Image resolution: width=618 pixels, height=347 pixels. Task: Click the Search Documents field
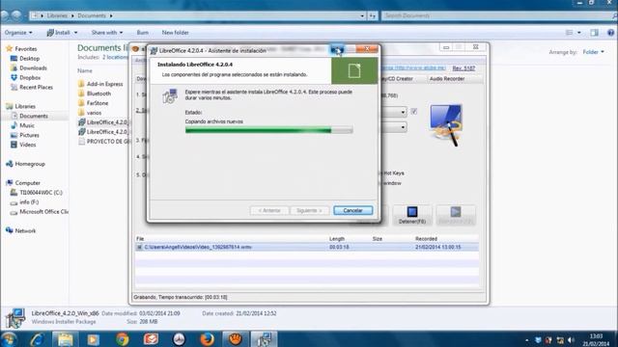(x=496, y=15)
